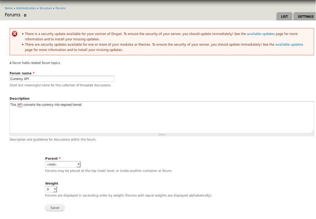Click the misspelled word API in description text
316x219 pixels.
(20, 105)
